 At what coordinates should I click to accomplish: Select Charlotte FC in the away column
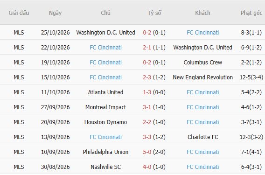[202, 137]
